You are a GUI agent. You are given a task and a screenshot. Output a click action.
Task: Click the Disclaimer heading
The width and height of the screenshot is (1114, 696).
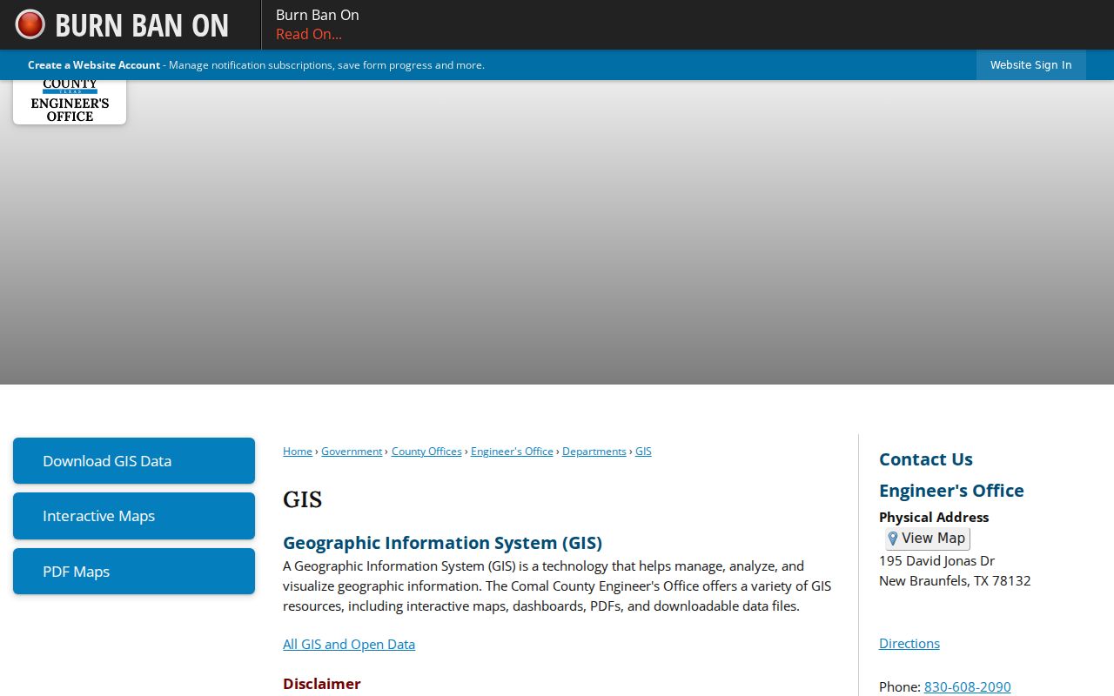[x=322, y=684]
